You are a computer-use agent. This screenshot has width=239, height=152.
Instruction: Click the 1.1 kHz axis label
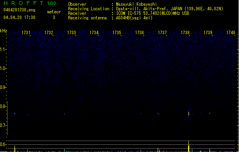pyautogui.click(x=3, y=49)
